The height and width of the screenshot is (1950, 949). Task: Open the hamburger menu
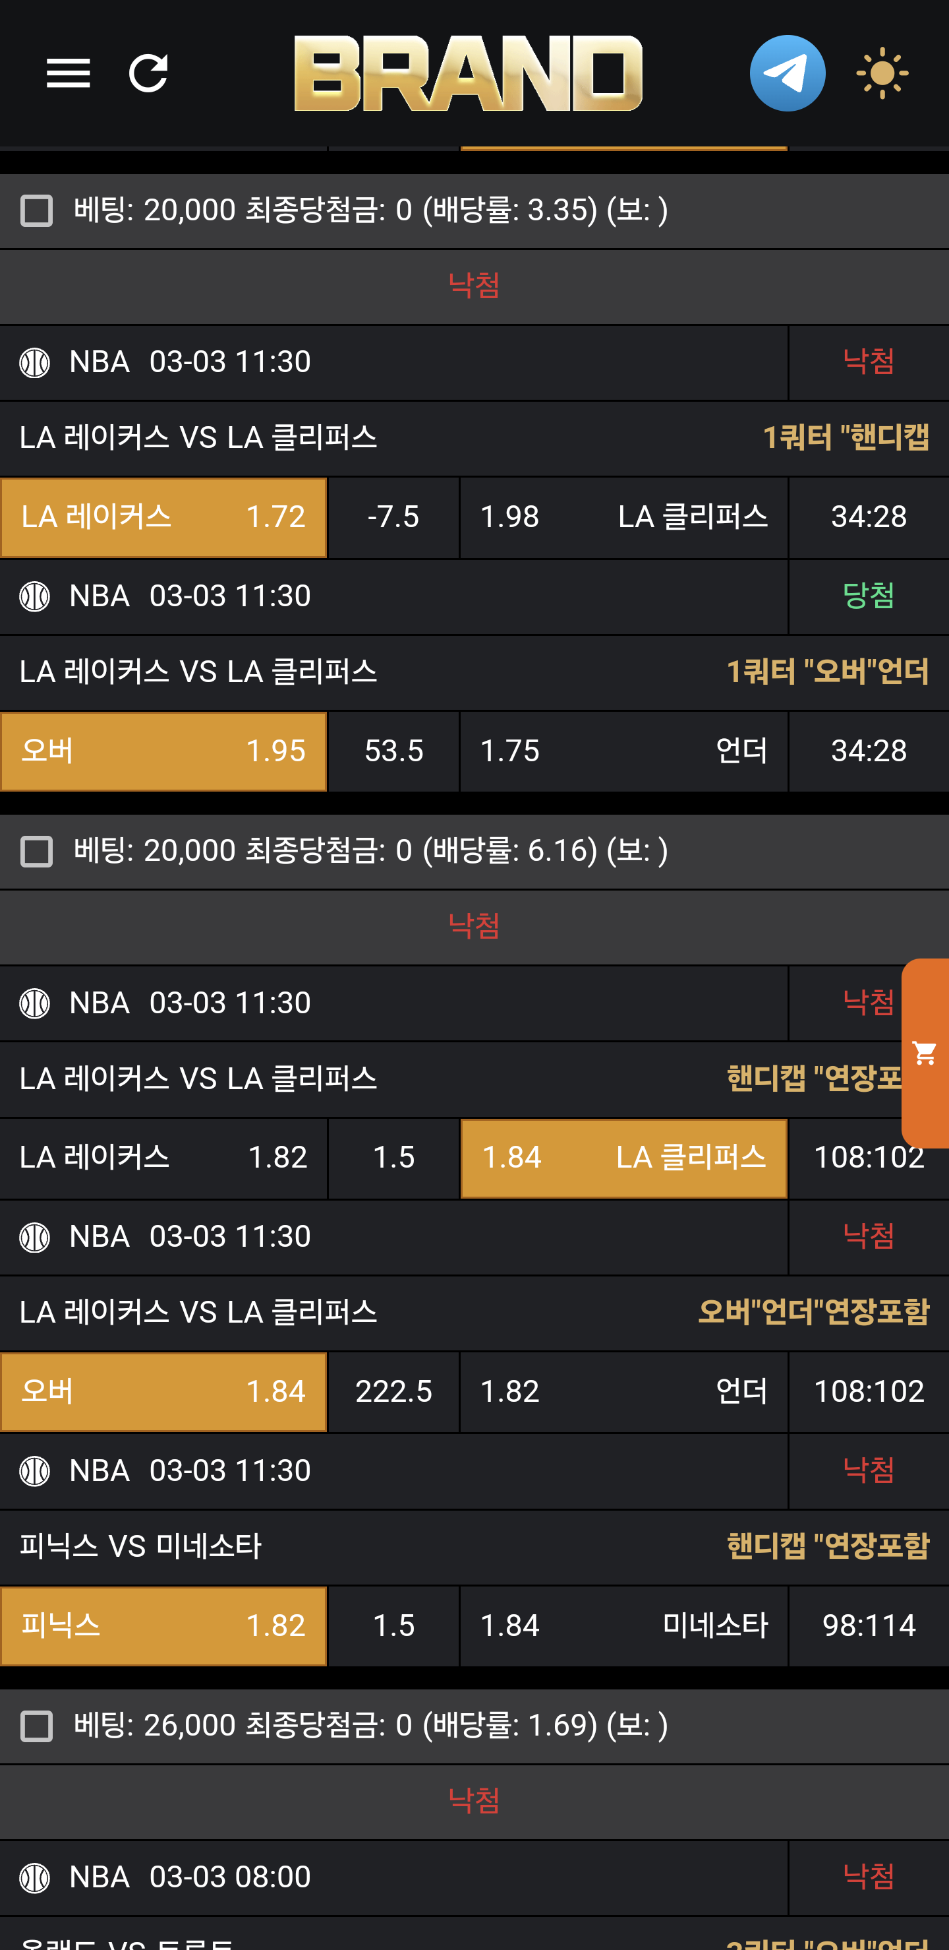(x=68, y=73)
